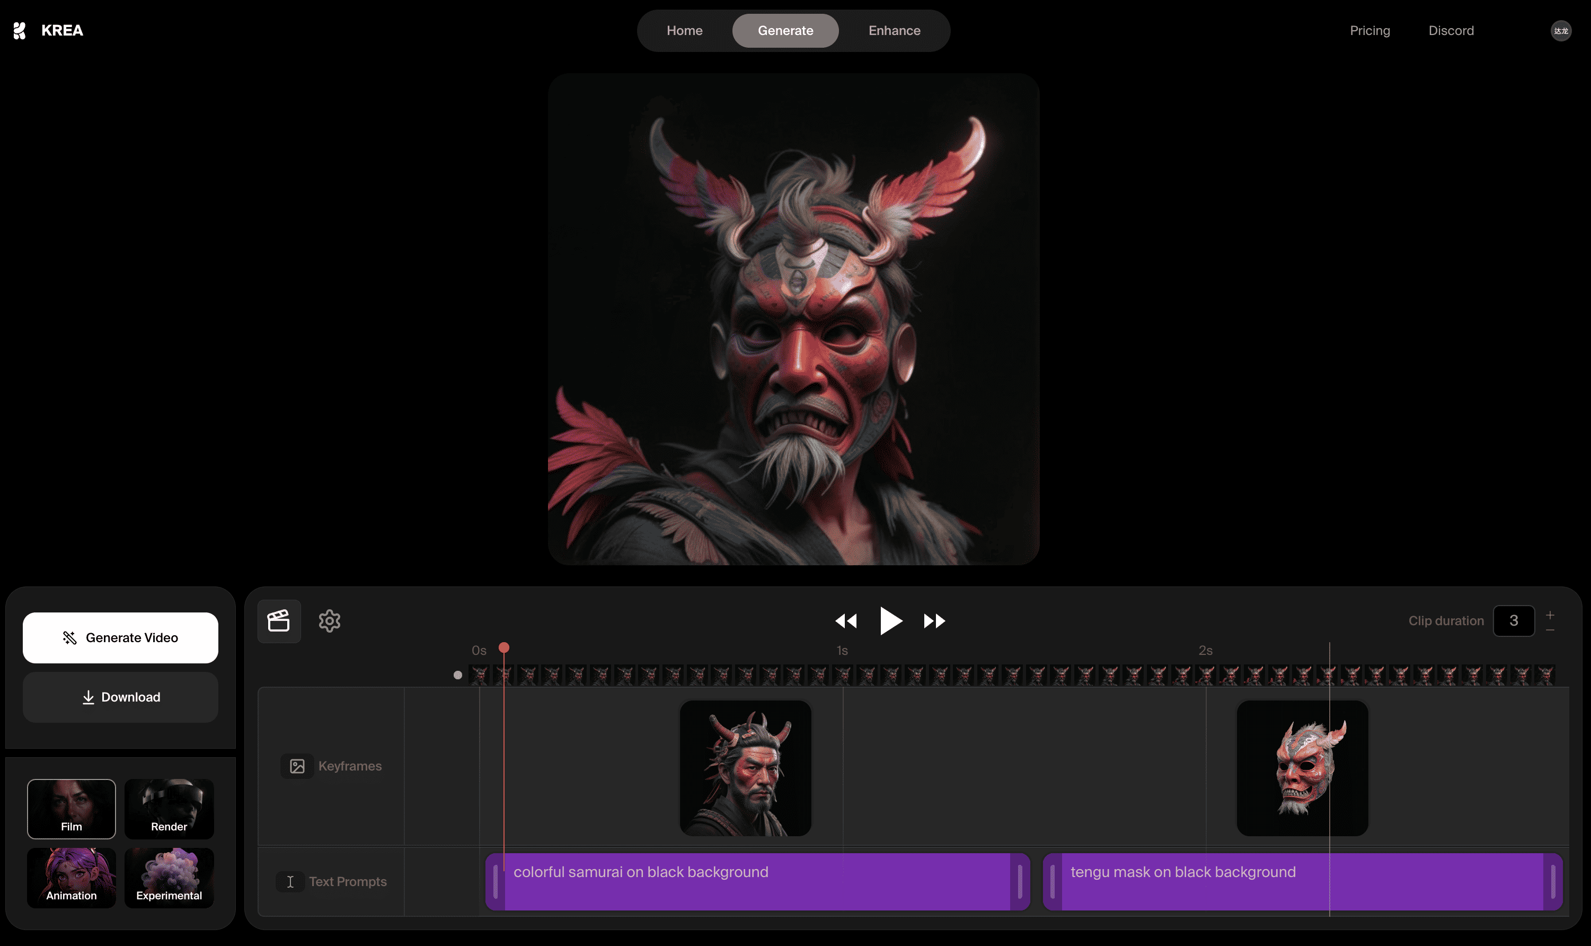Play the video preview
Screen dimensions: 1591x946
click(890, 620)
